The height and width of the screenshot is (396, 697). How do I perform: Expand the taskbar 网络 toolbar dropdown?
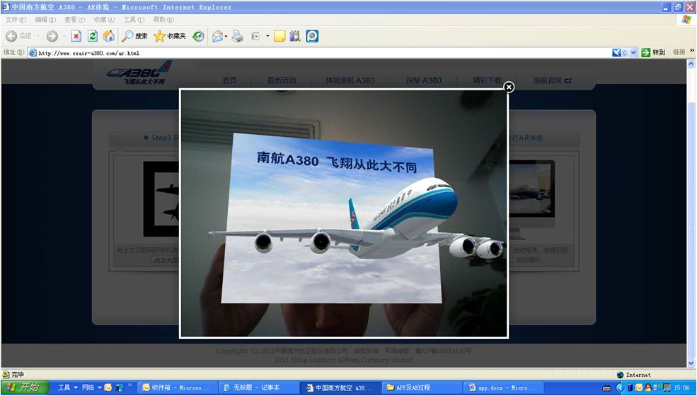point(100,388)
